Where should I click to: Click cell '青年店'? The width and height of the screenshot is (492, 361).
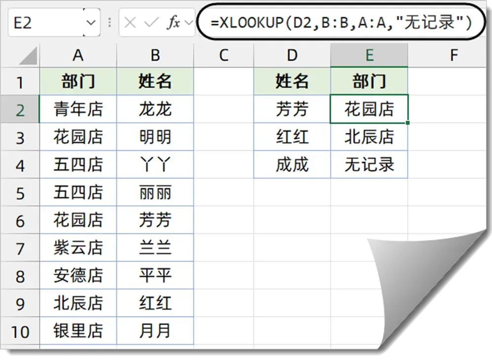pos(78,109)
